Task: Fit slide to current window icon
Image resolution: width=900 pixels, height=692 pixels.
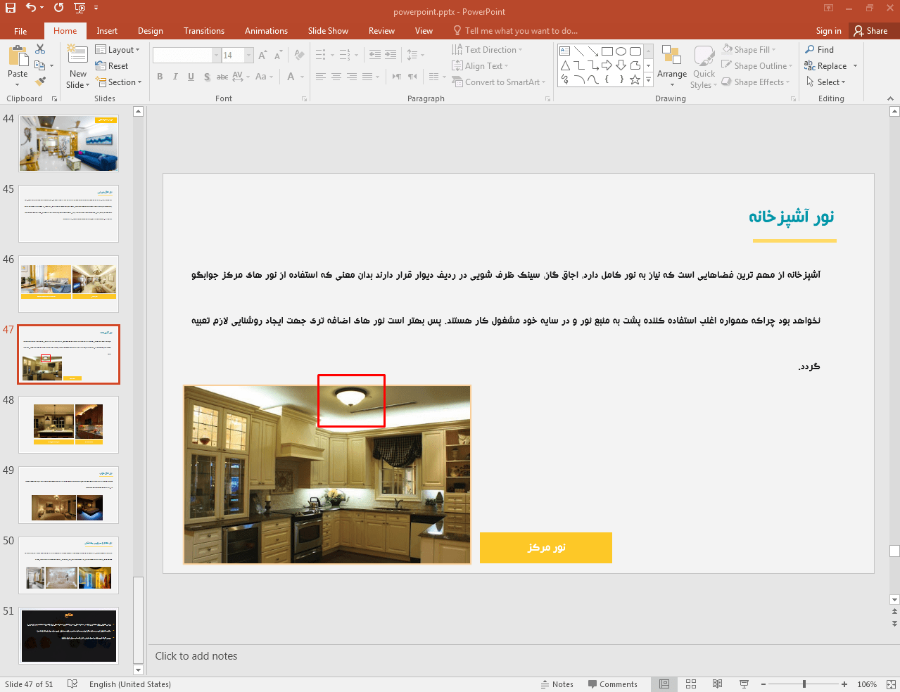Action: coord(891,684)
